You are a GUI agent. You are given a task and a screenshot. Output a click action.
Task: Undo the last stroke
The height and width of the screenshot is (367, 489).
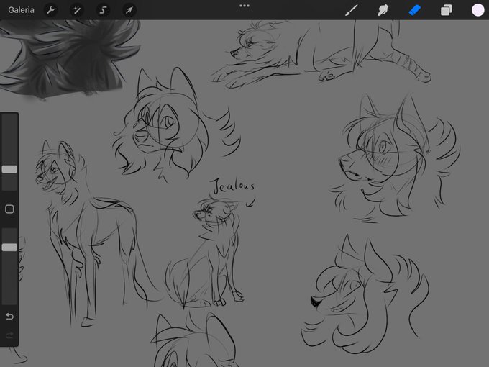point(9,317)
